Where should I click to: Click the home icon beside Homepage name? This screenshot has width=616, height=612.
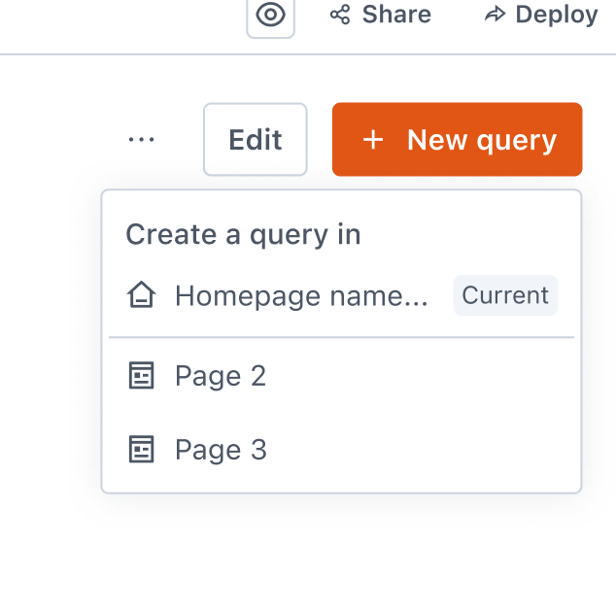coord(142,295)
